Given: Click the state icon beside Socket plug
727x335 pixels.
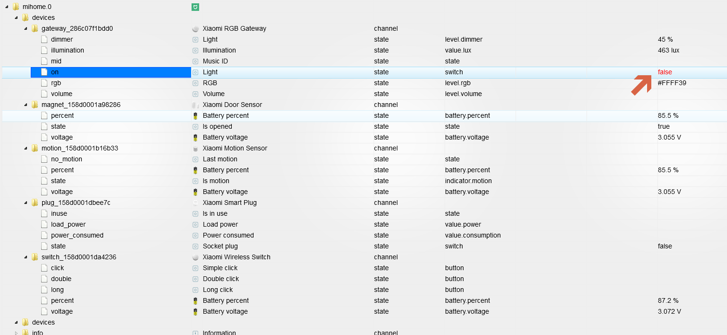Looking at the screenshot, I should [x=195, y=246].
